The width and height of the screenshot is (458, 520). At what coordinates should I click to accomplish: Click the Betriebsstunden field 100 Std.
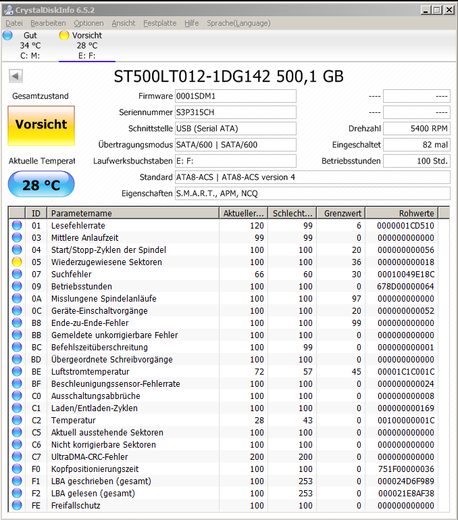tap(417, 161)
